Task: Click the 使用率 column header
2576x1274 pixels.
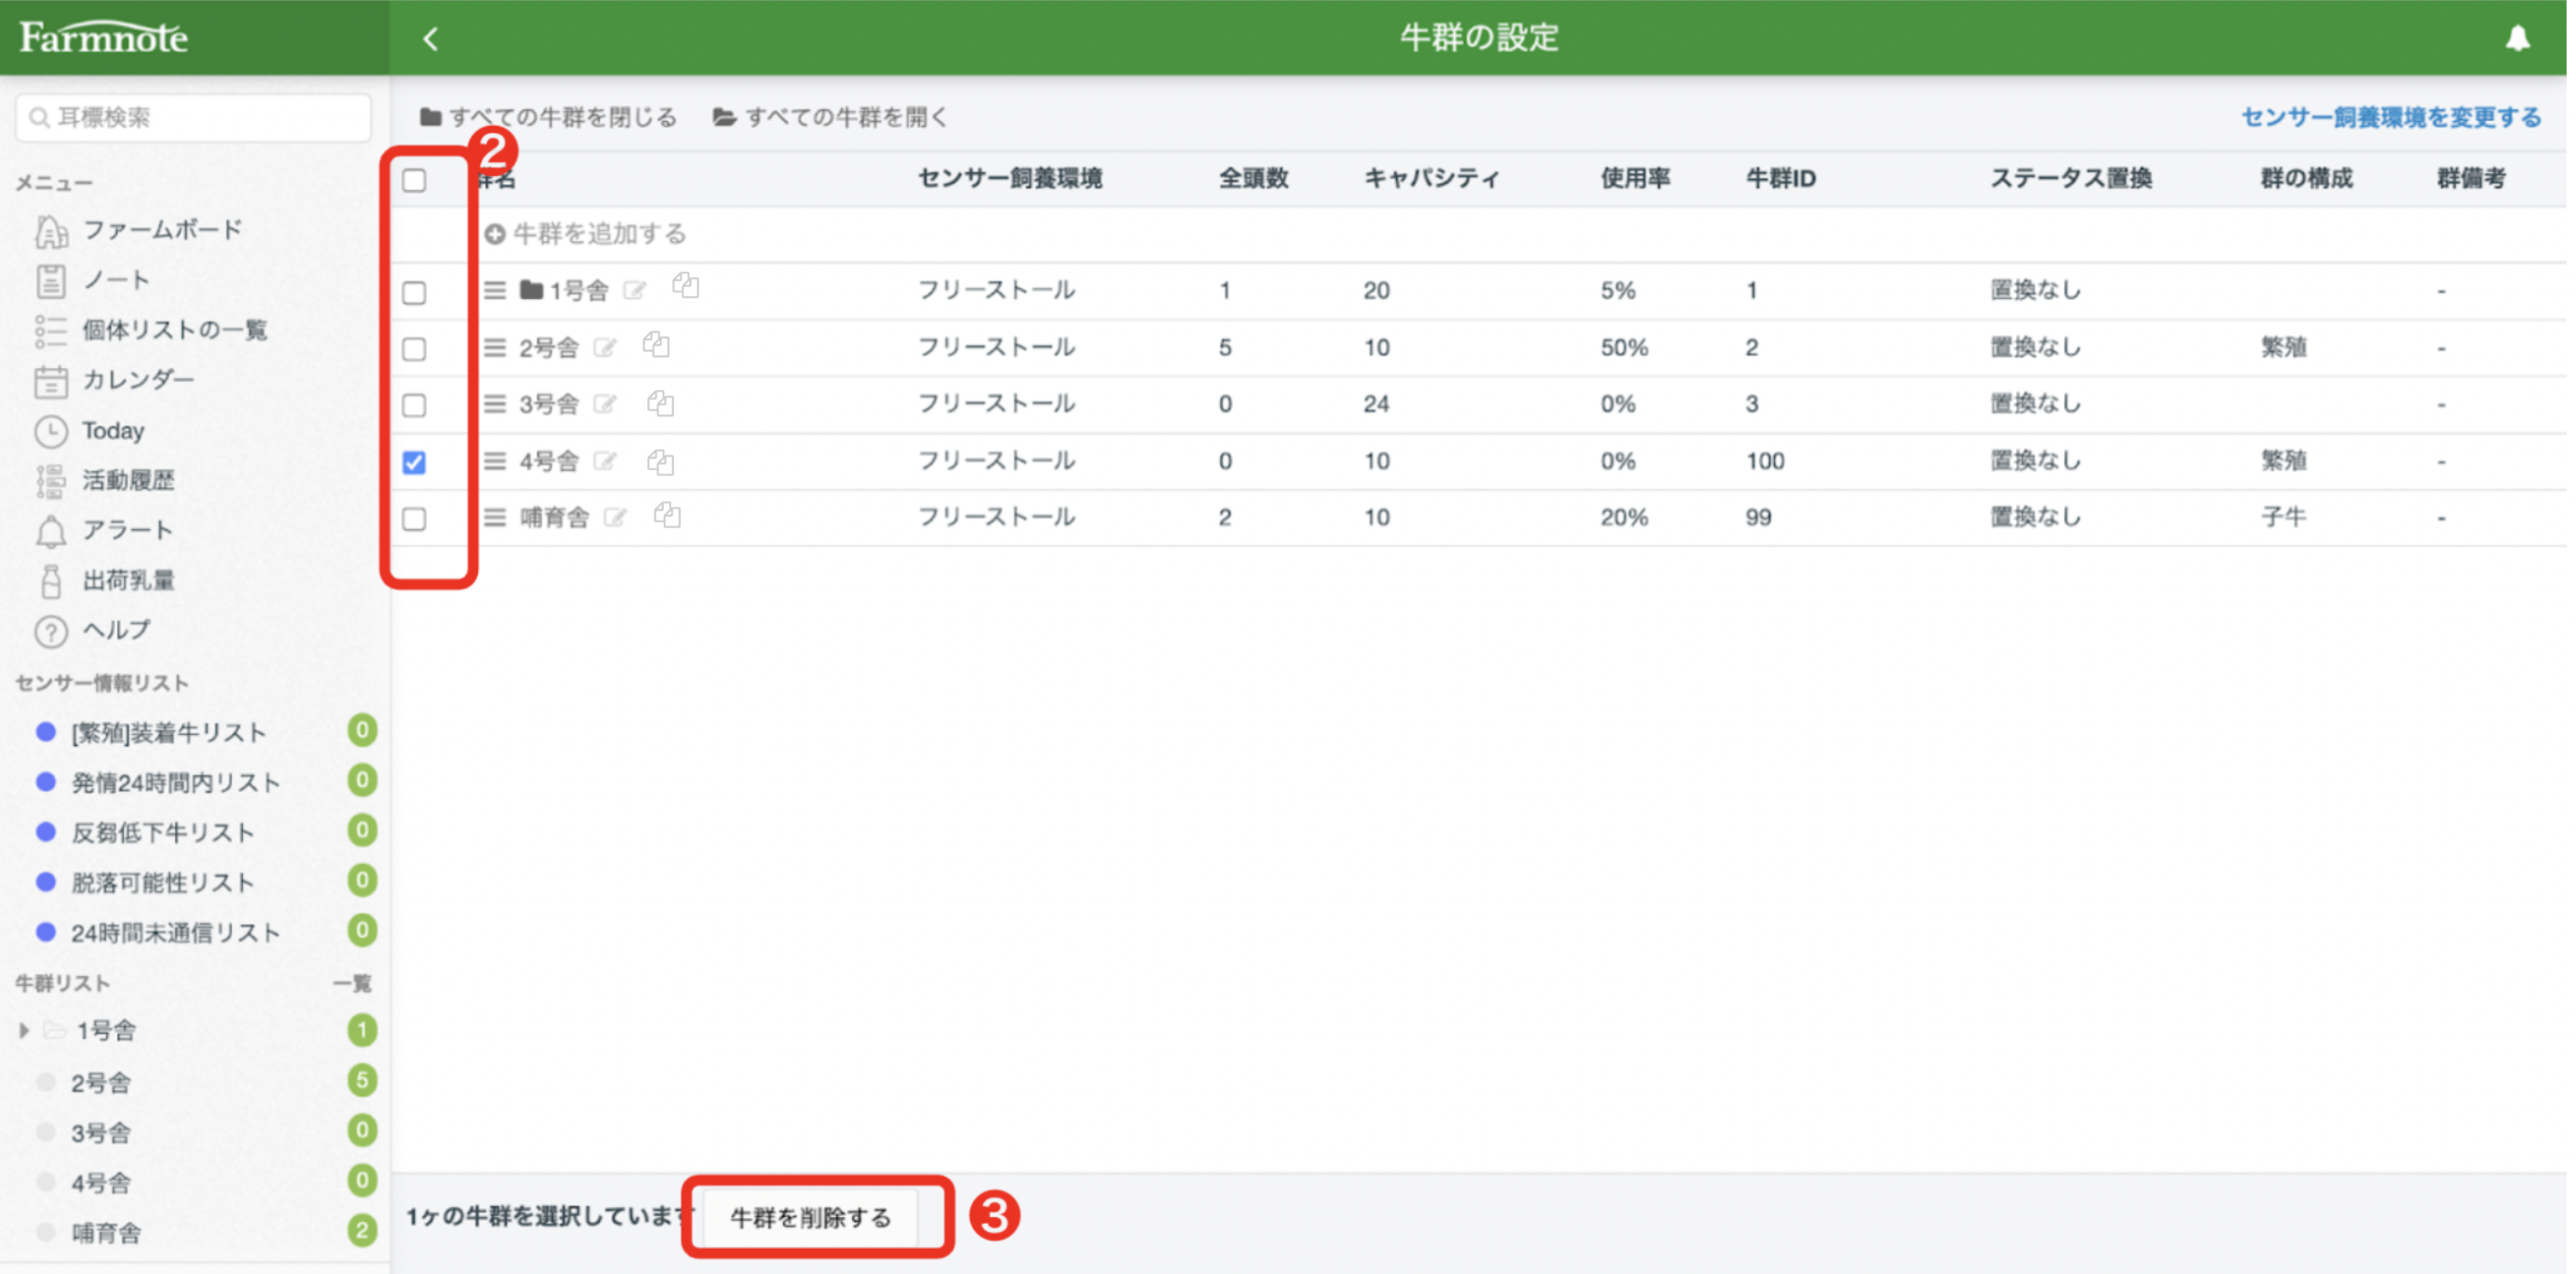Action: coord(1635,179)
